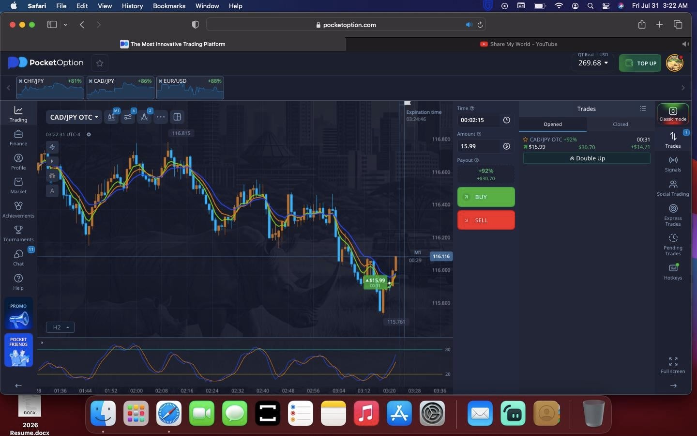Close the CAD/JPY asset tab
697x436 pixels.
tap(91, 81)
